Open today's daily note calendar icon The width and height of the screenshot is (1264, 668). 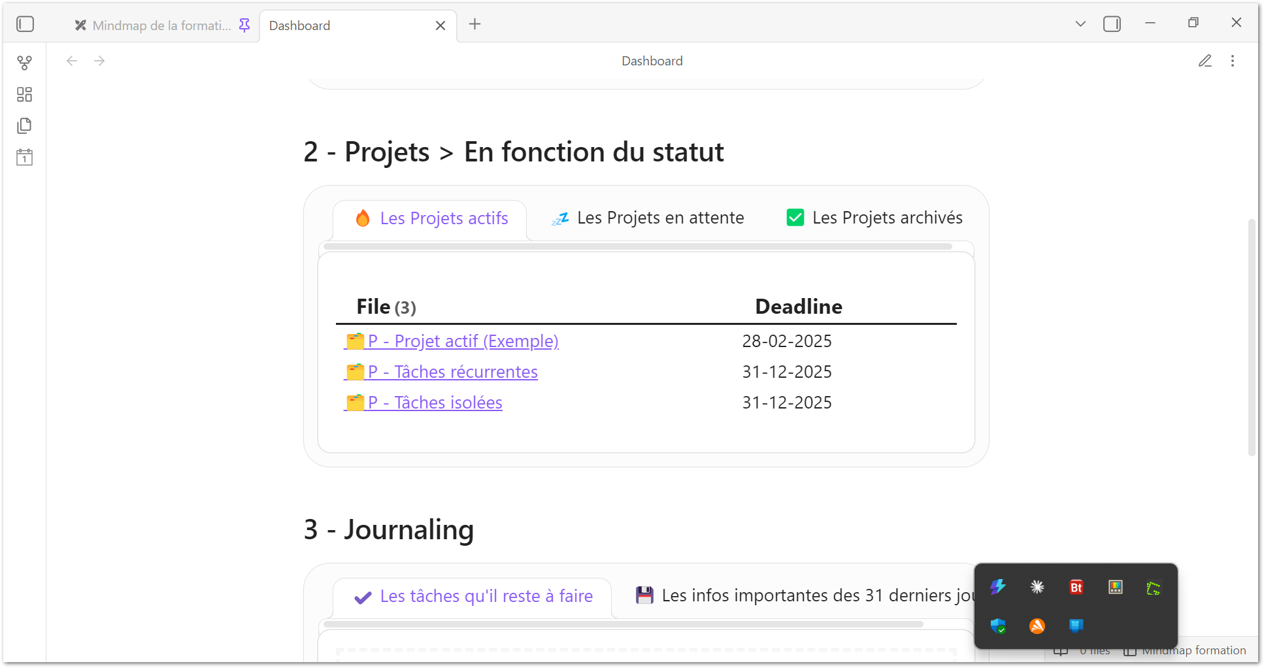click(x=24, y=158)
